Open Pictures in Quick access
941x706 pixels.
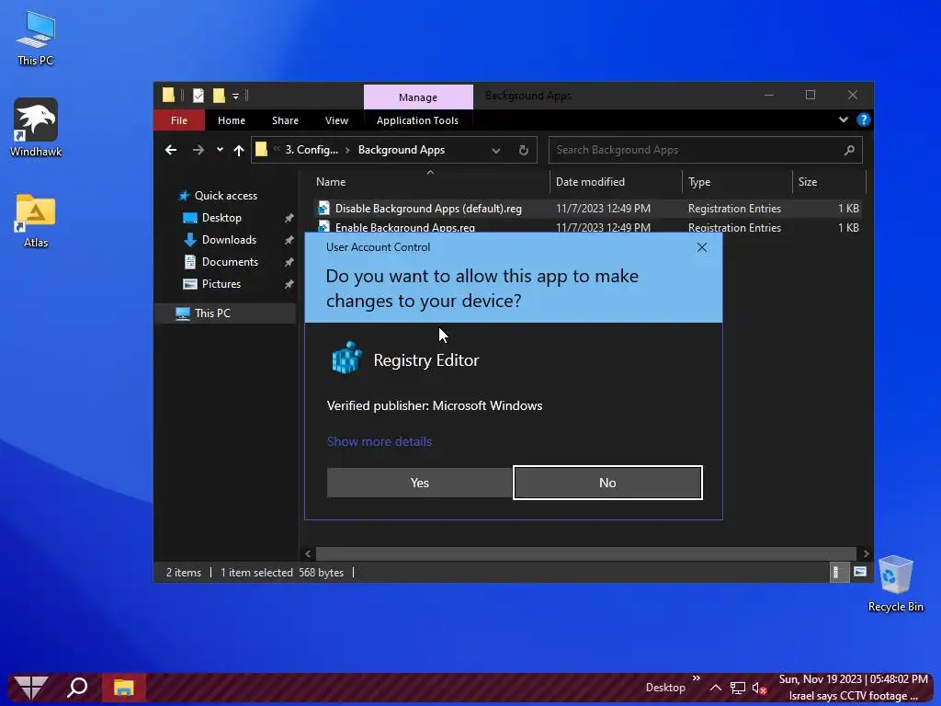click(x=221, y=284)
